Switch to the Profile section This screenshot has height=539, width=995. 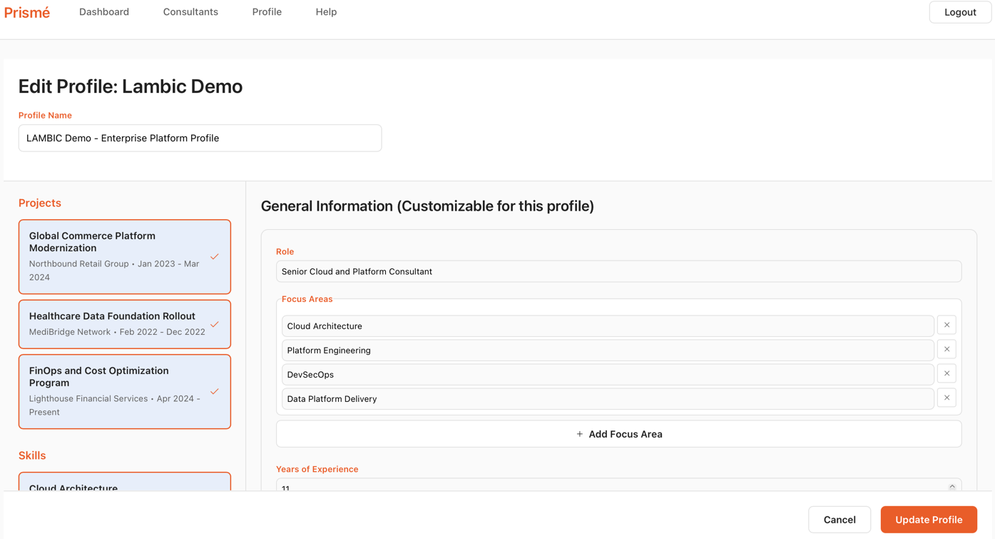(266, 11)
